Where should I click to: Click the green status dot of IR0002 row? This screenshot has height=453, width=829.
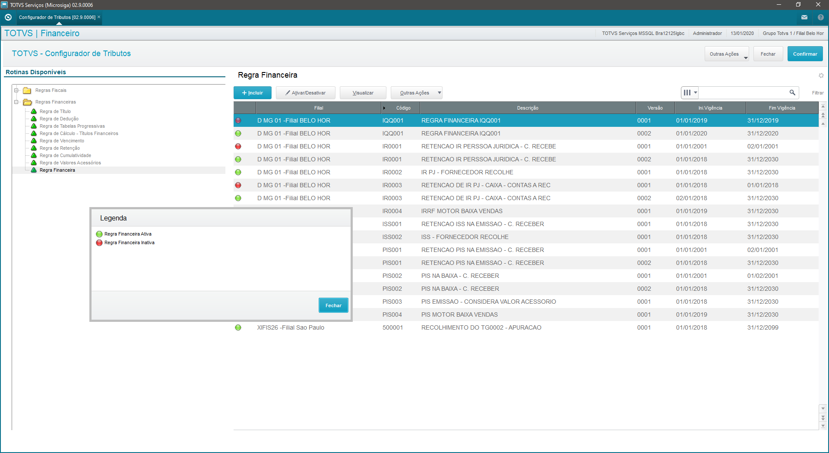click(238, 172)
